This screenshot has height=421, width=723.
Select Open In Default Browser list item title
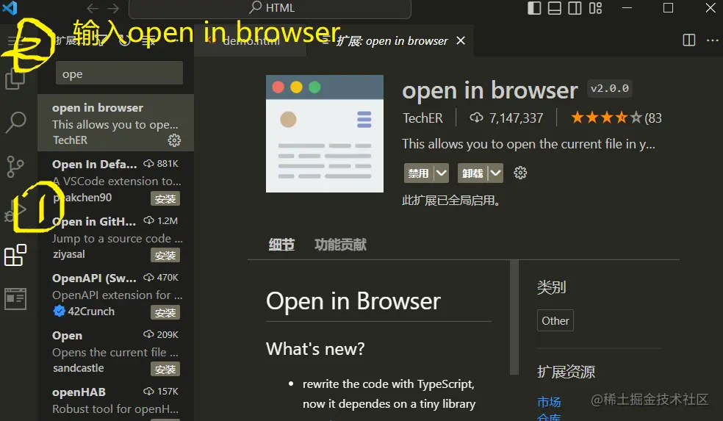click(x=95, y=164)
